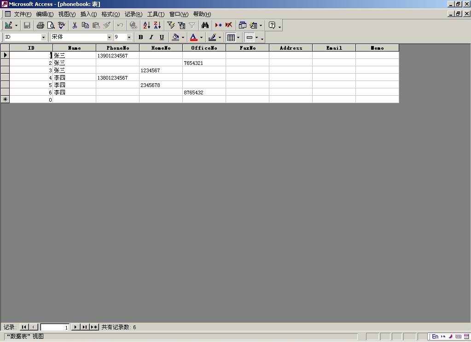Open the 插入(I) menu
471x342 pixels.
point(88,14)
